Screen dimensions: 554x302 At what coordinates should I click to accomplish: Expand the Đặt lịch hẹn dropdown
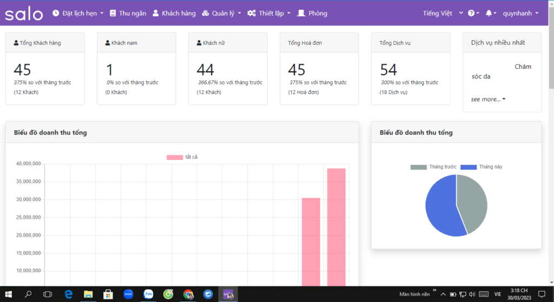point(78,14)
